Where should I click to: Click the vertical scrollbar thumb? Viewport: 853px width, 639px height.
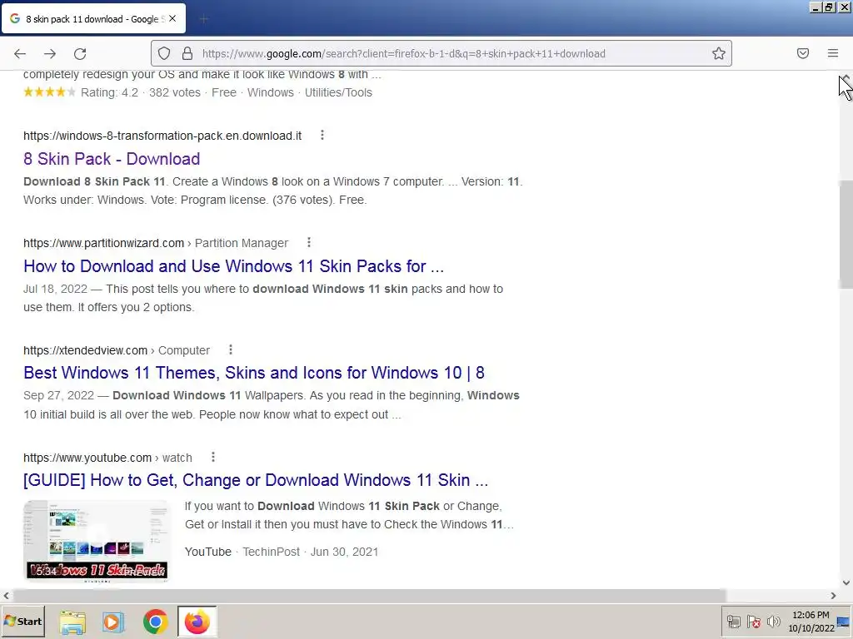[x=846, y=235]
